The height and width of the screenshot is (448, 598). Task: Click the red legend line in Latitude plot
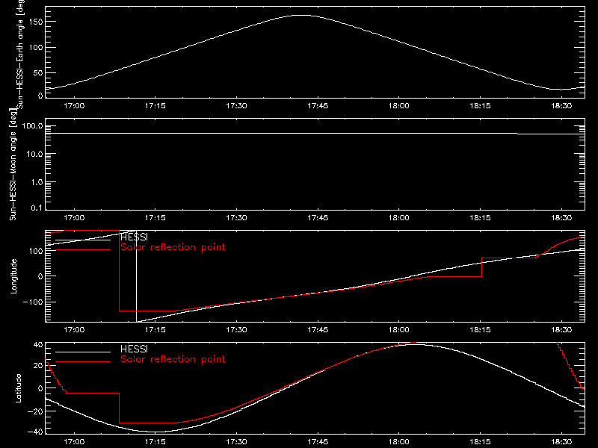[83, 362]
